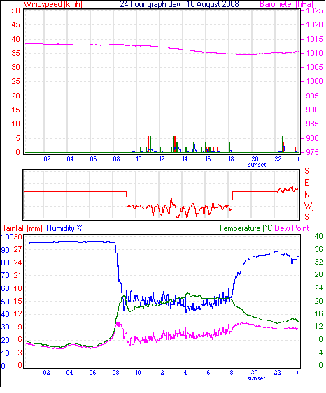Click the "Windspeed (kmh)" axis title
The width and height of the screenshot is (326, 393).
point(52,4)
